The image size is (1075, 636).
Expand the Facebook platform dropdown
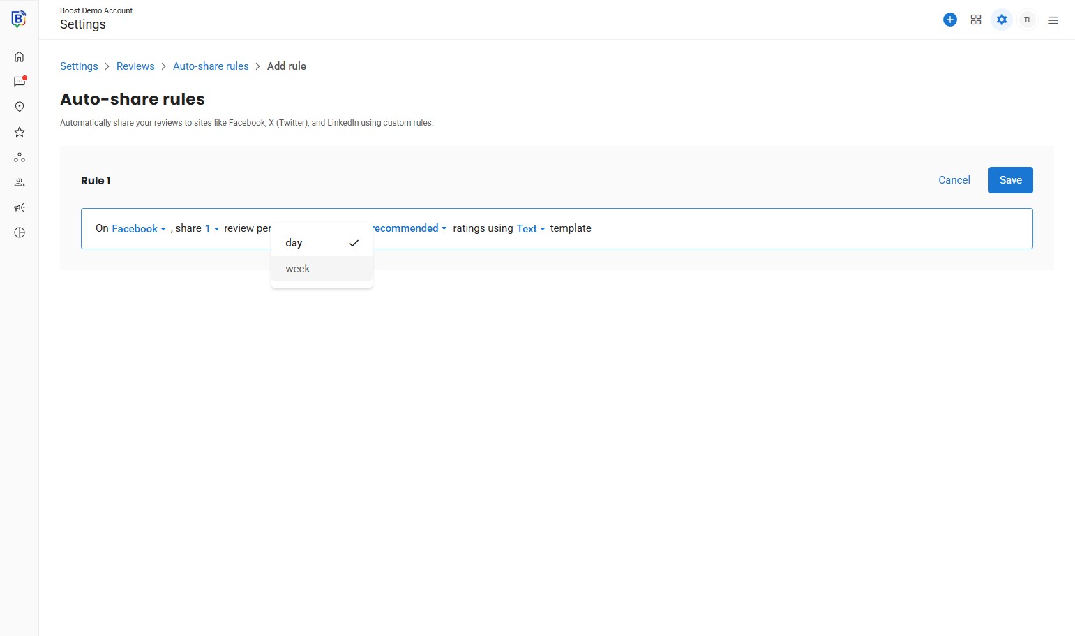pyautogui.click(x=138, y=229)
